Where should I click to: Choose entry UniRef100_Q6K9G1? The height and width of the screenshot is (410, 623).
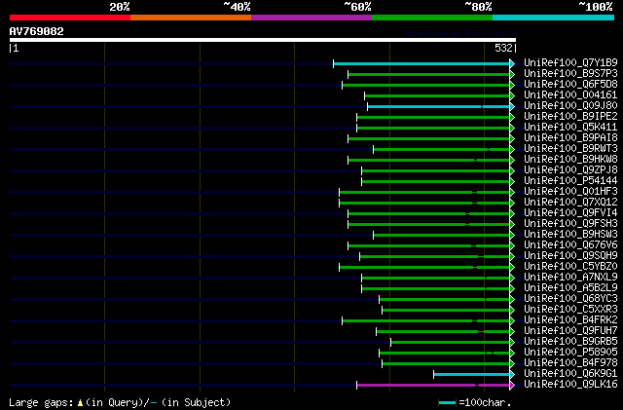coord(570,374)
